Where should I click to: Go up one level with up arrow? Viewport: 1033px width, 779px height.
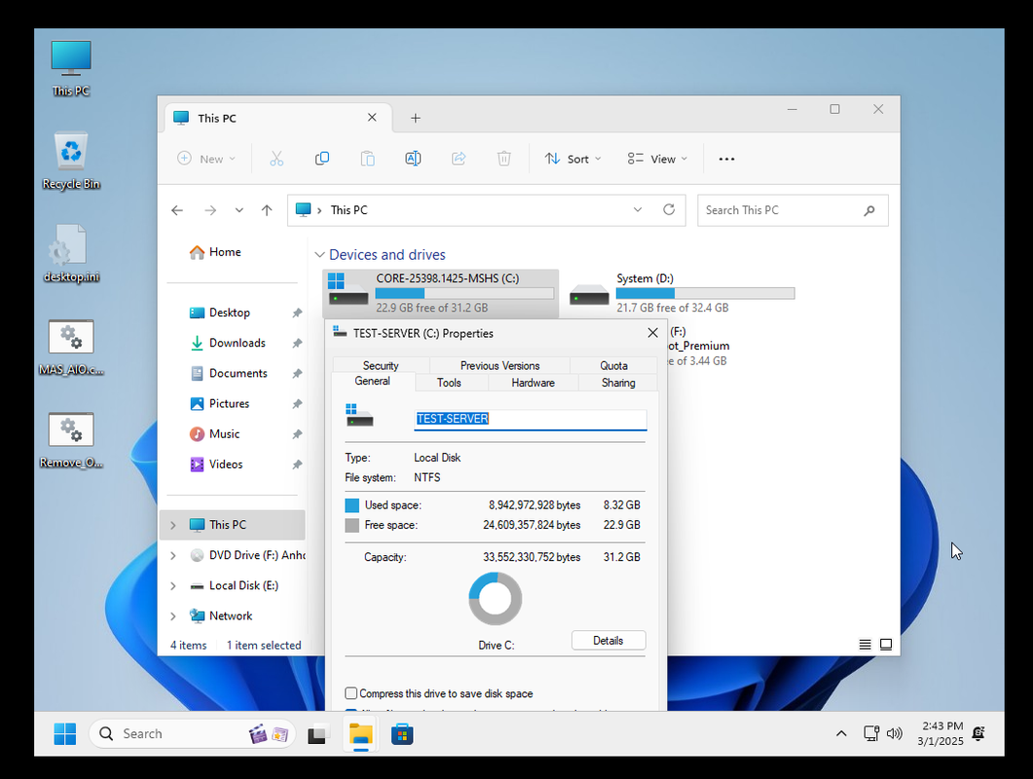[266, 210]
